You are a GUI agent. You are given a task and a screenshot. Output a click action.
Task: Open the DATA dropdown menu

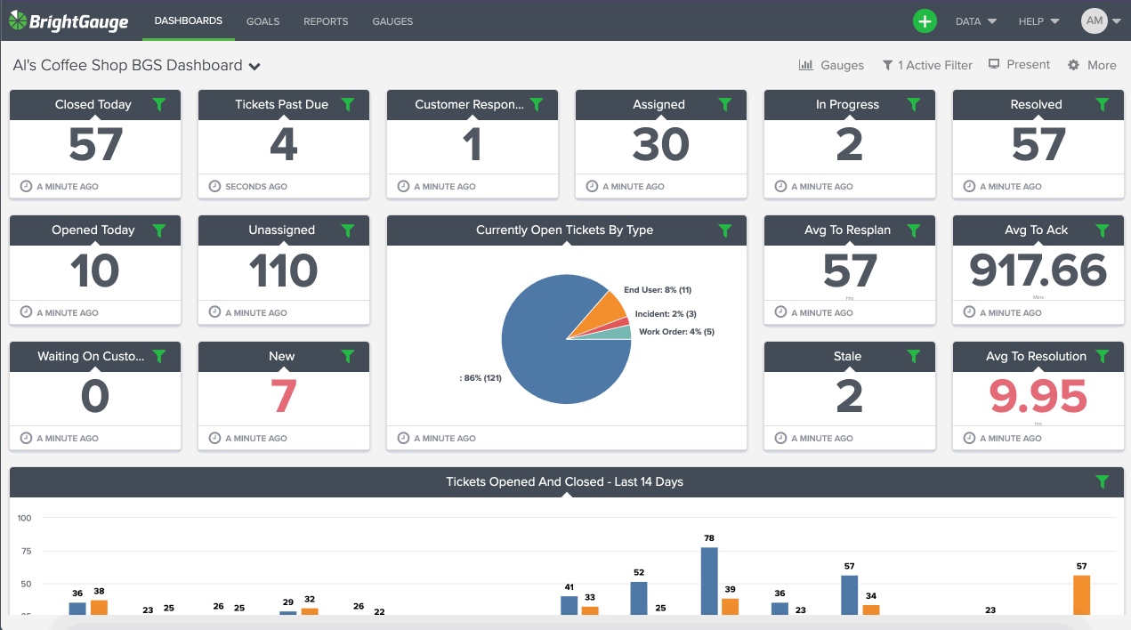click(x=975, y=21)
